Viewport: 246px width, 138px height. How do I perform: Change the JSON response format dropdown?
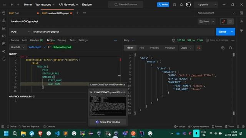(x=186, y=48)
